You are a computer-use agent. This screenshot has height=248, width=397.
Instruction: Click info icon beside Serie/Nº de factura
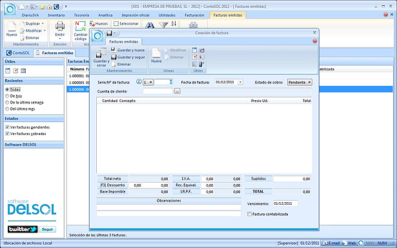tap(139, 82)
